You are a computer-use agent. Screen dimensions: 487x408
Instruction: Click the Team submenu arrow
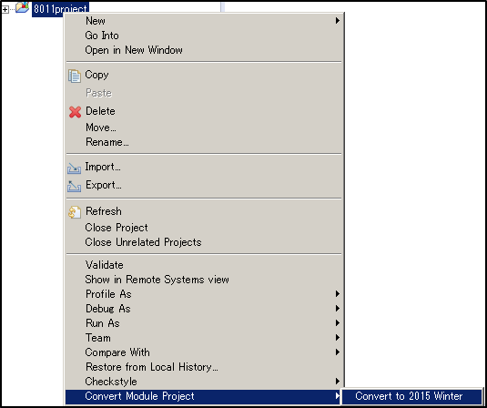coord(338,338)
